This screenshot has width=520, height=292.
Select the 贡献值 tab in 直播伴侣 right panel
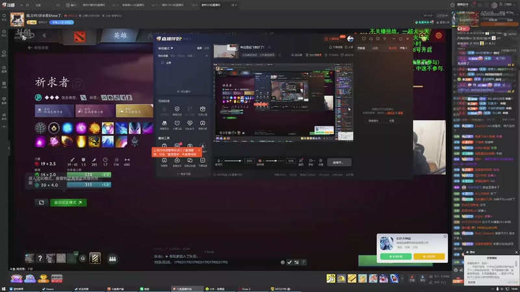tap(361, 48)
